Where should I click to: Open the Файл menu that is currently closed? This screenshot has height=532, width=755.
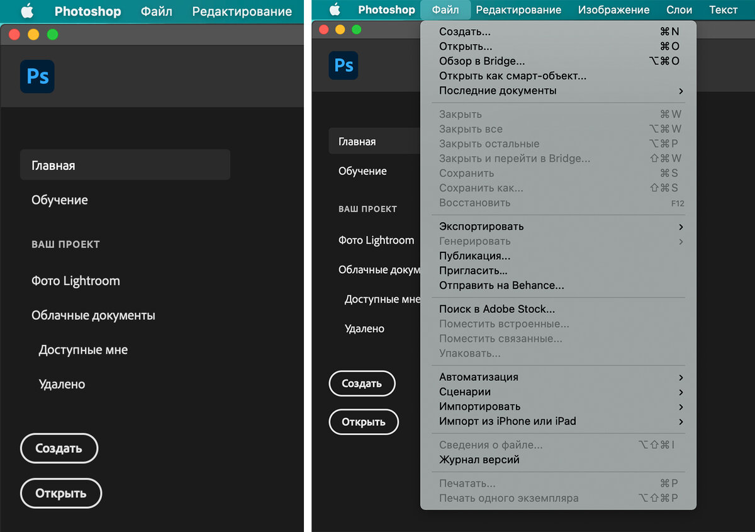coord(156,11)
